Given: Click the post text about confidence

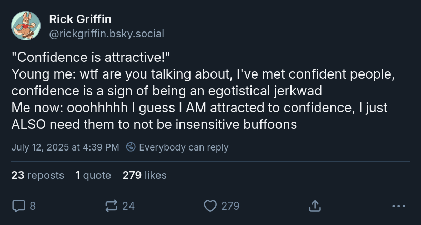Looking at the screenshot, I should 203,91.
